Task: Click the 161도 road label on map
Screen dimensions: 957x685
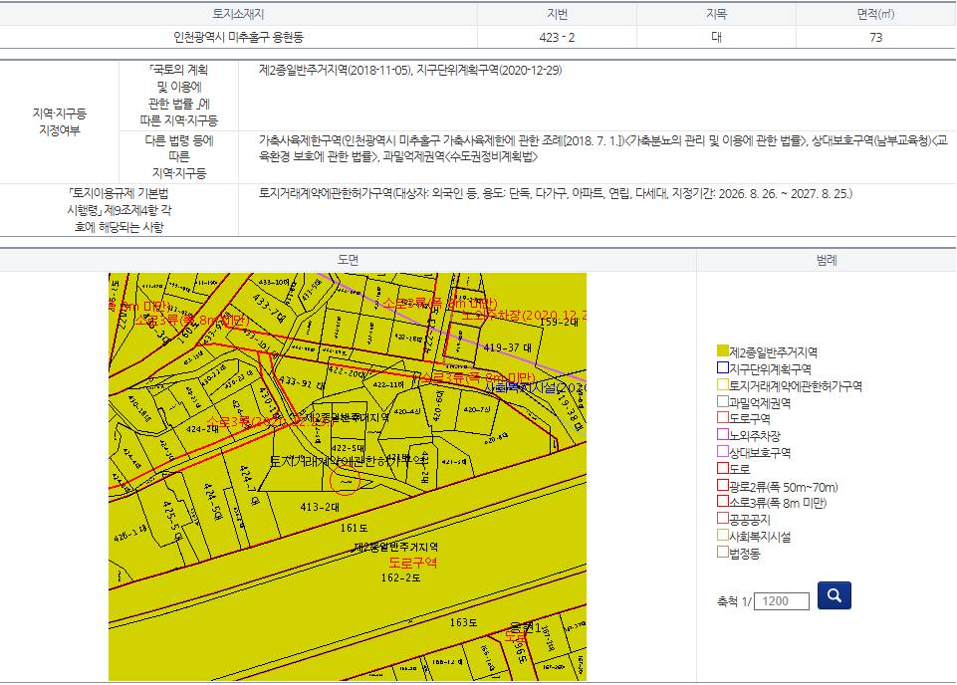Action: point(354,528)
